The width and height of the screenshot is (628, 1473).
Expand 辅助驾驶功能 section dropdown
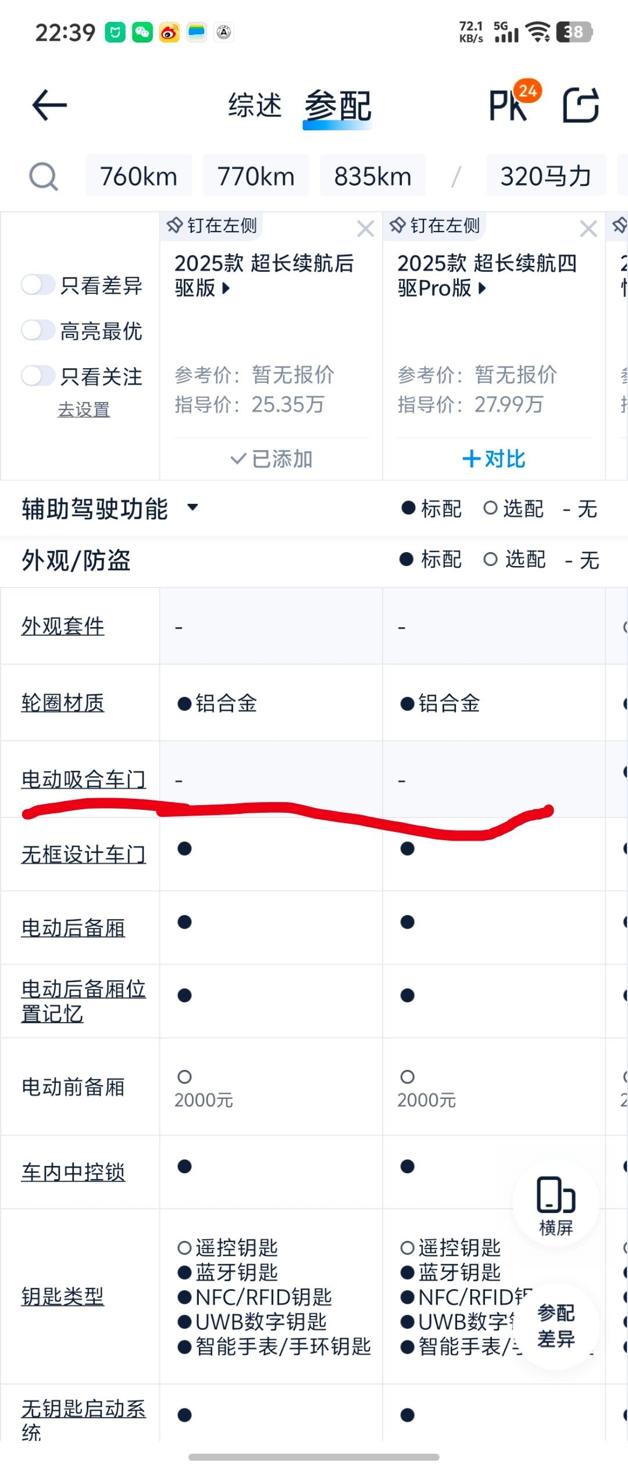coord(192,507)
